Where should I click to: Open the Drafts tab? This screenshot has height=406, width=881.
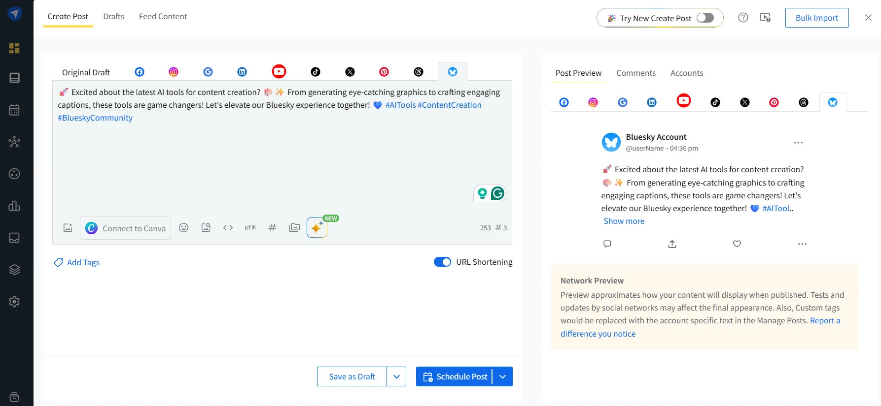(x=113, y=16)
